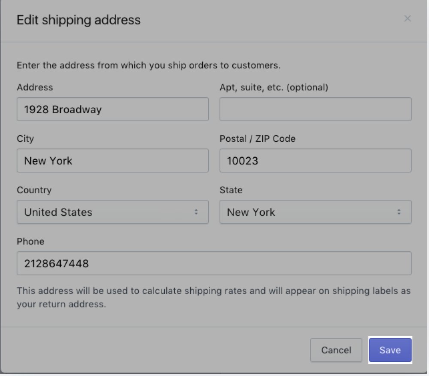Click the City field with New York
429x376 pixels.
pos(113,161)
